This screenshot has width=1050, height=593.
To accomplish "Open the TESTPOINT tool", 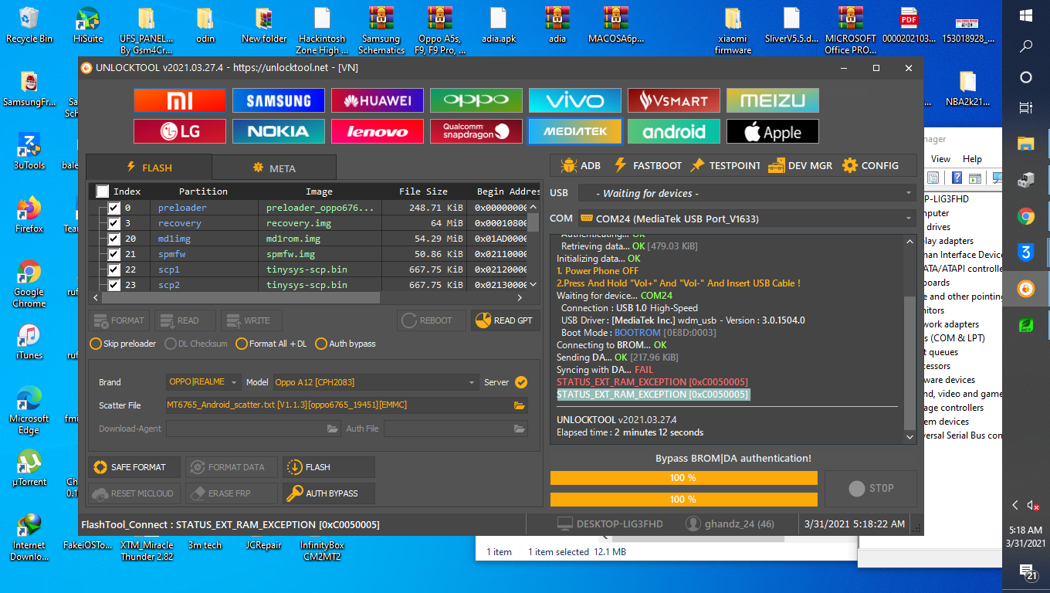I will (x=725, y=165).
